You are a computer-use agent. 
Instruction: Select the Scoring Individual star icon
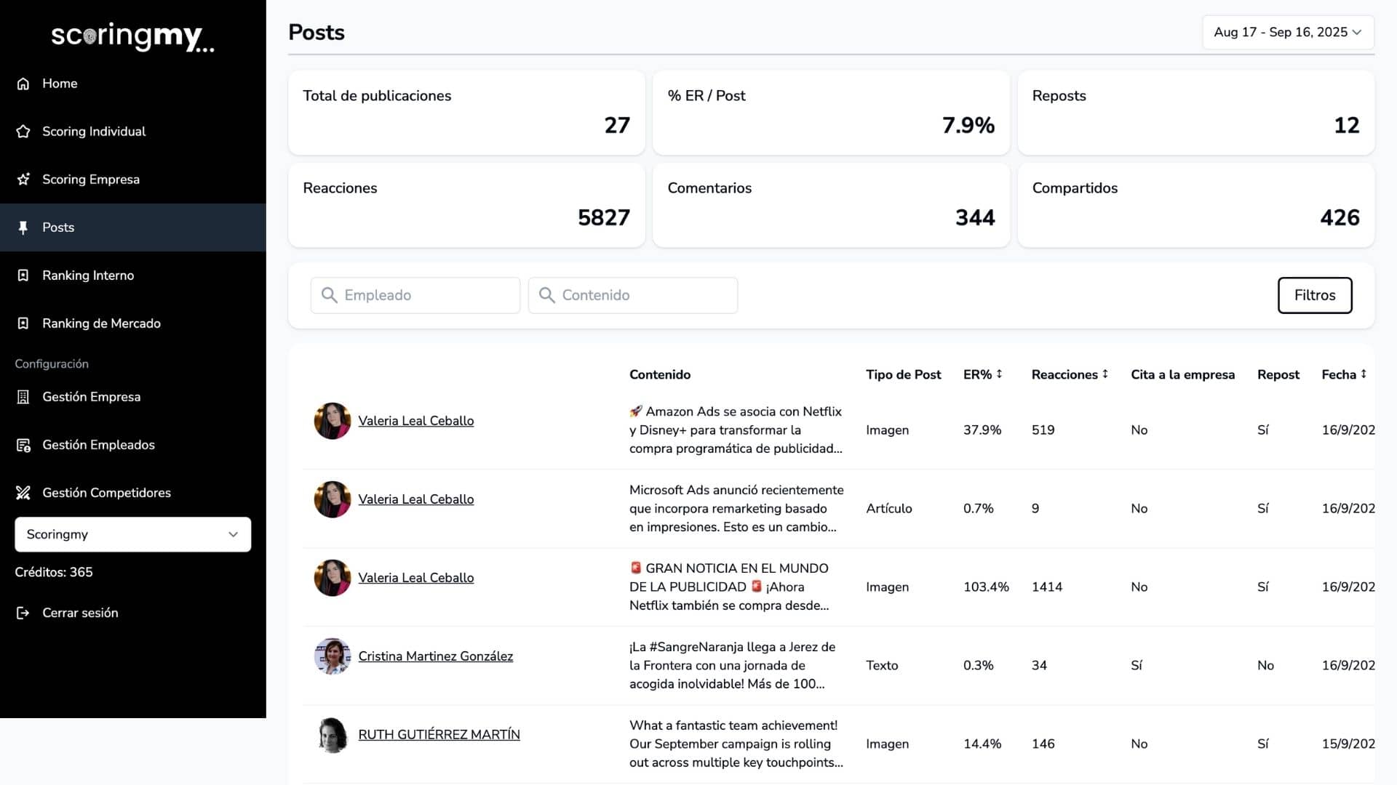24,131
